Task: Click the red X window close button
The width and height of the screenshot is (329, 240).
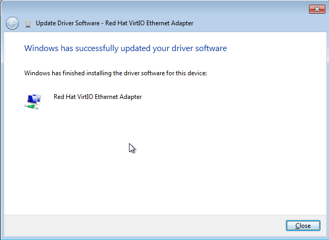Action: point(315,9)
